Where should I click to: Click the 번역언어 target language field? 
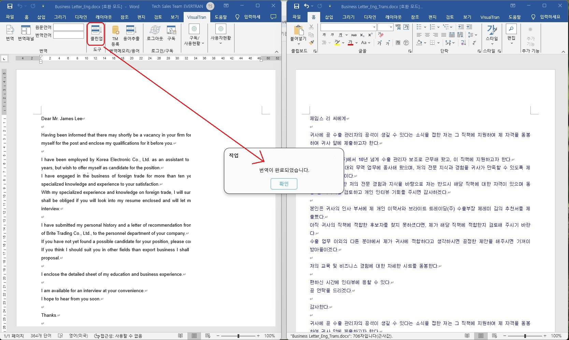click(x=69, y=35)
